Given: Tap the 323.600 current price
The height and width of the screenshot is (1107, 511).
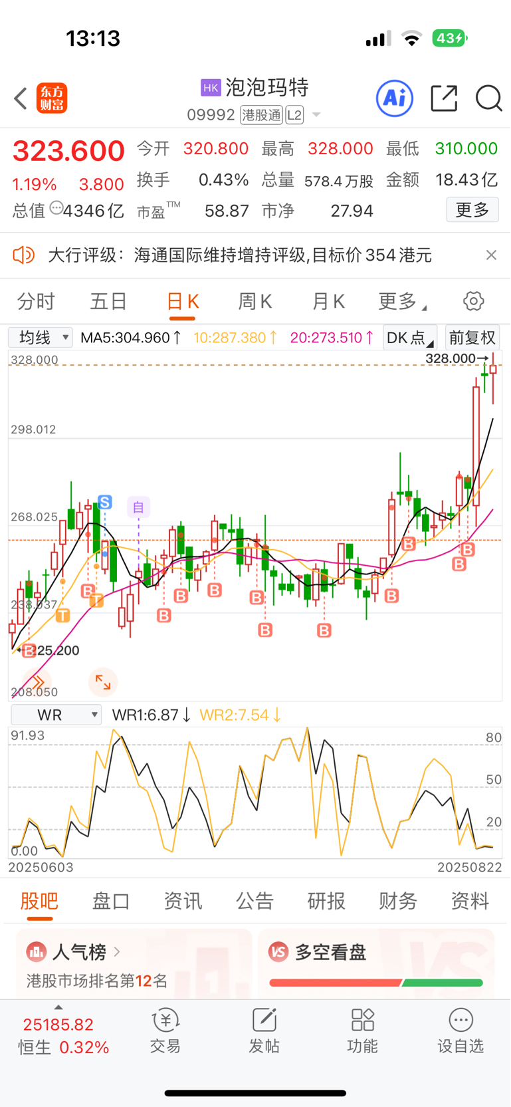Looking at the screenshot, I should click(x=68, y=151).
